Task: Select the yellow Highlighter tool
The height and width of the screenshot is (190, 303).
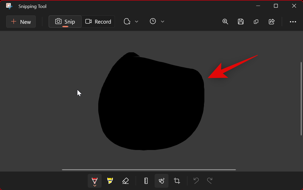Action: coord(110,181)
